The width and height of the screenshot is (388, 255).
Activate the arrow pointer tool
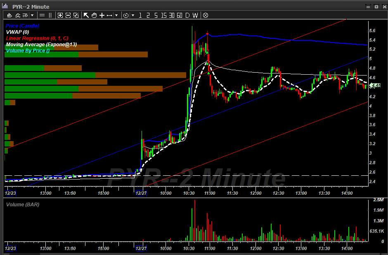(x=86, y=15)
